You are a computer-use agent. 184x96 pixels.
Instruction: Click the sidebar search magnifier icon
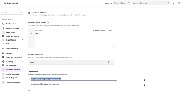21,13
